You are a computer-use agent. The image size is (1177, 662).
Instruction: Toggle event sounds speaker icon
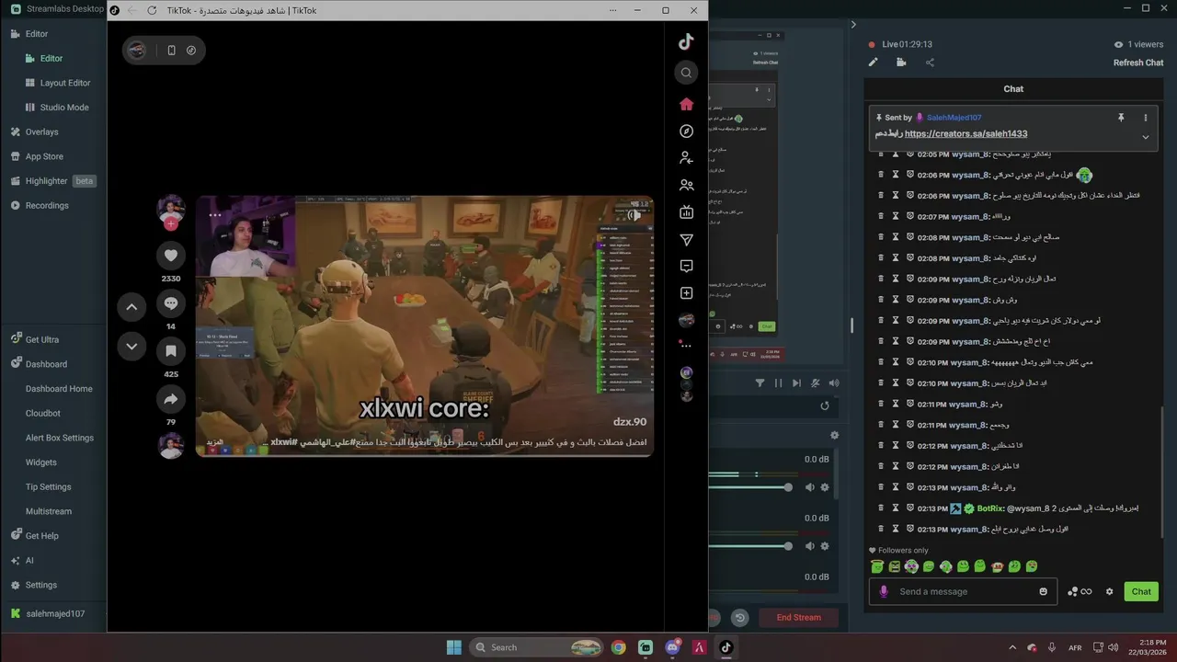(834, 382)
